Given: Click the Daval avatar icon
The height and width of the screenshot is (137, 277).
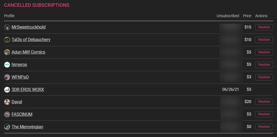Looking at the screenshot, I should pos(7,102).
